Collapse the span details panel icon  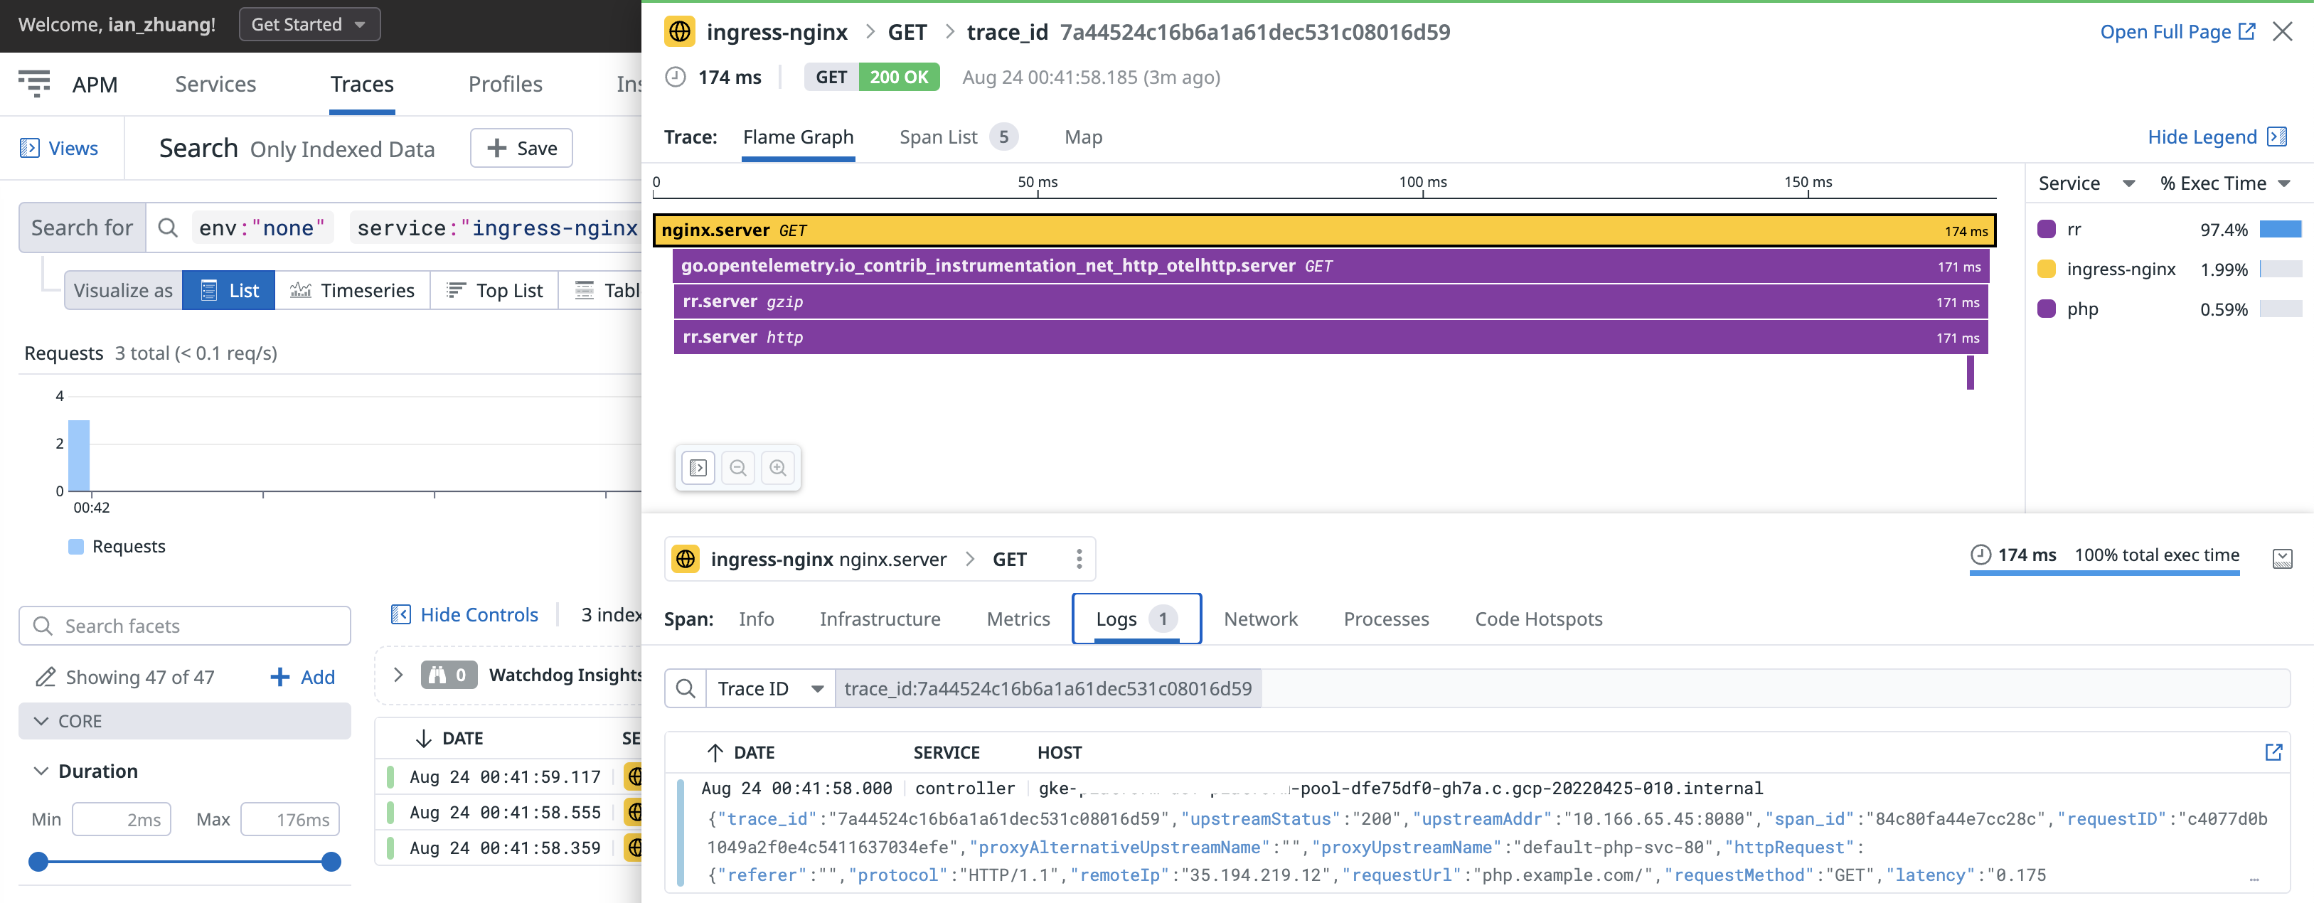tap(2282, 559)
